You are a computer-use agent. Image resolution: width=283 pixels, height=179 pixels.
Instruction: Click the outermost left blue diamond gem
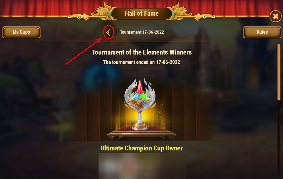(x=79, y=17)
